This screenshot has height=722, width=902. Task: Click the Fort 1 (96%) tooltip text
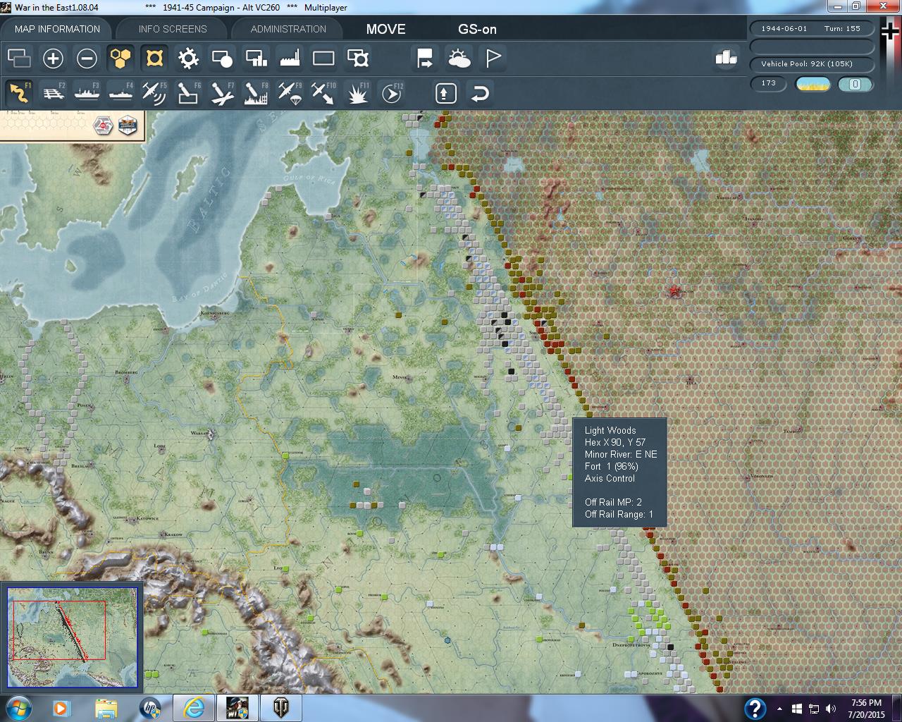(x=611, y=466)
